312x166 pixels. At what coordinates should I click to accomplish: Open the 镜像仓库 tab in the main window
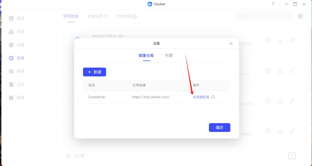point(95,16)
